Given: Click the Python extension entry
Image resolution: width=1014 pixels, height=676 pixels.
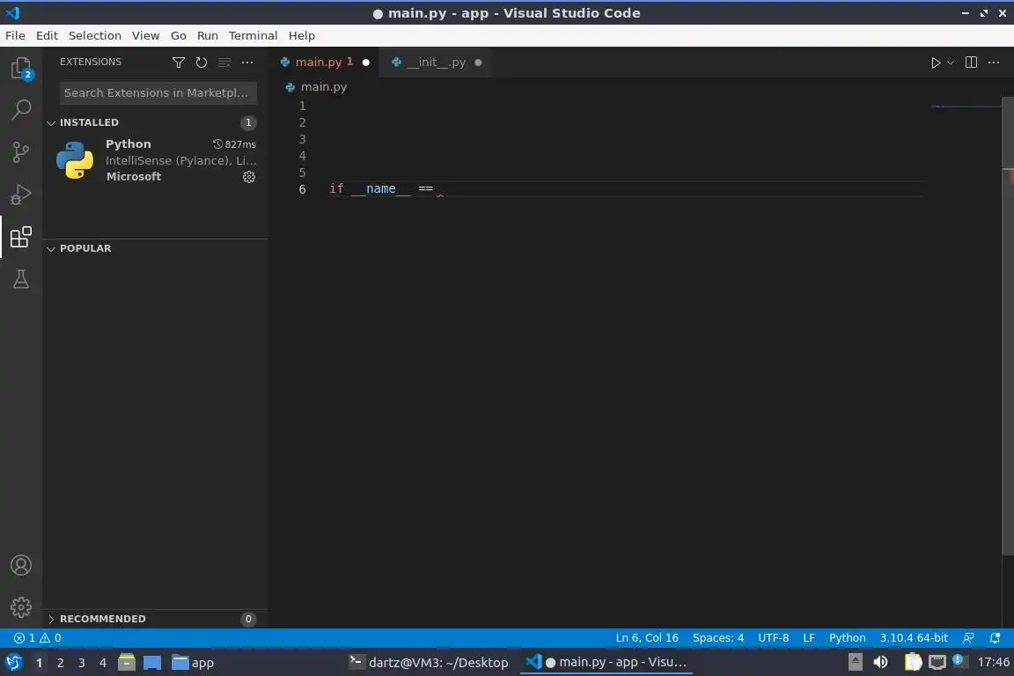Looking at the screenshot, I should tap(155, 160).
